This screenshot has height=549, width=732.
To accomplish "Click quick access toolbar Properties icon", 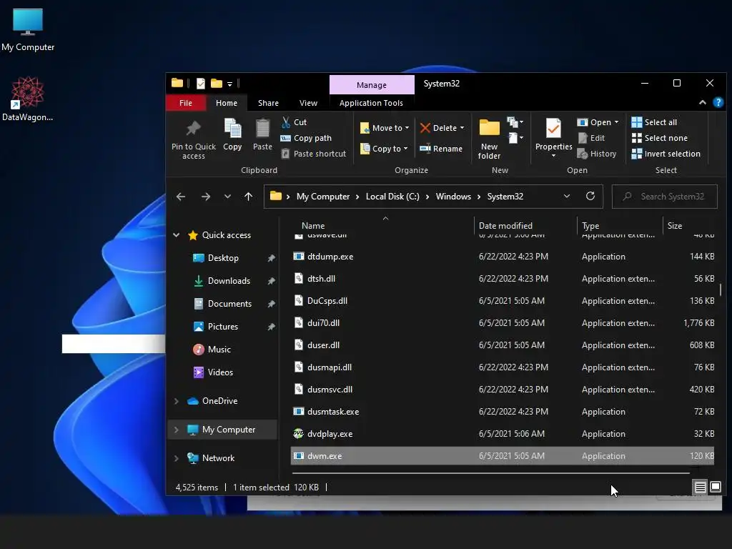I will [201, 84].
